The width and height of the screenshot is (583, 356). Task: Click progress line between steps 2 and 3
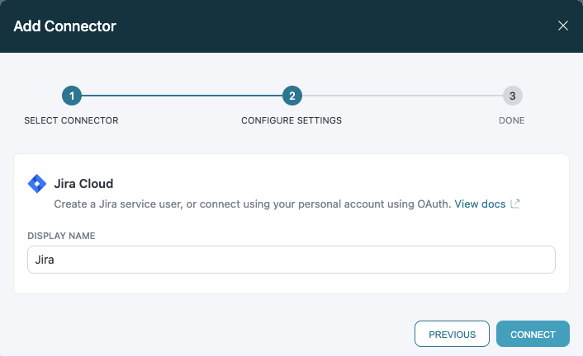(x=401, y=96)
